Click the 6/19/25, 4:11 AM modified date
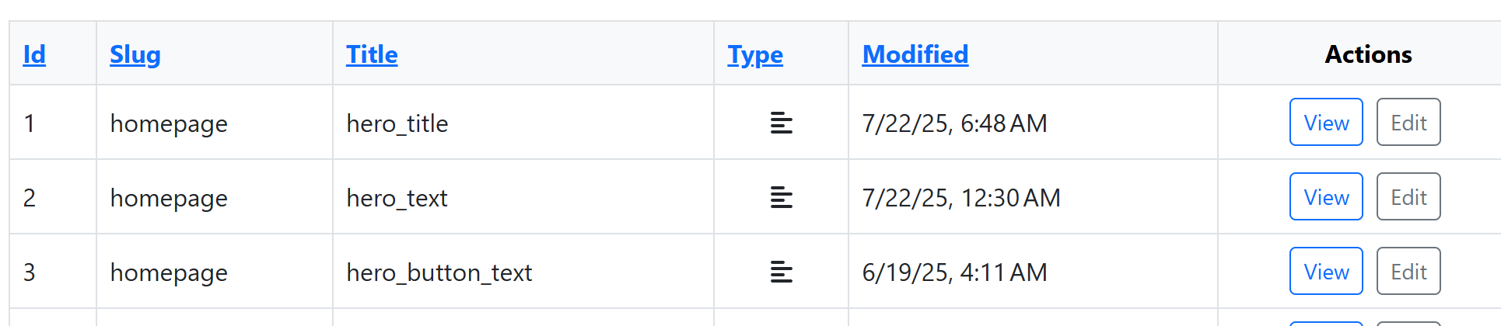Screen dimensions: 1501x326 (954, 272)
